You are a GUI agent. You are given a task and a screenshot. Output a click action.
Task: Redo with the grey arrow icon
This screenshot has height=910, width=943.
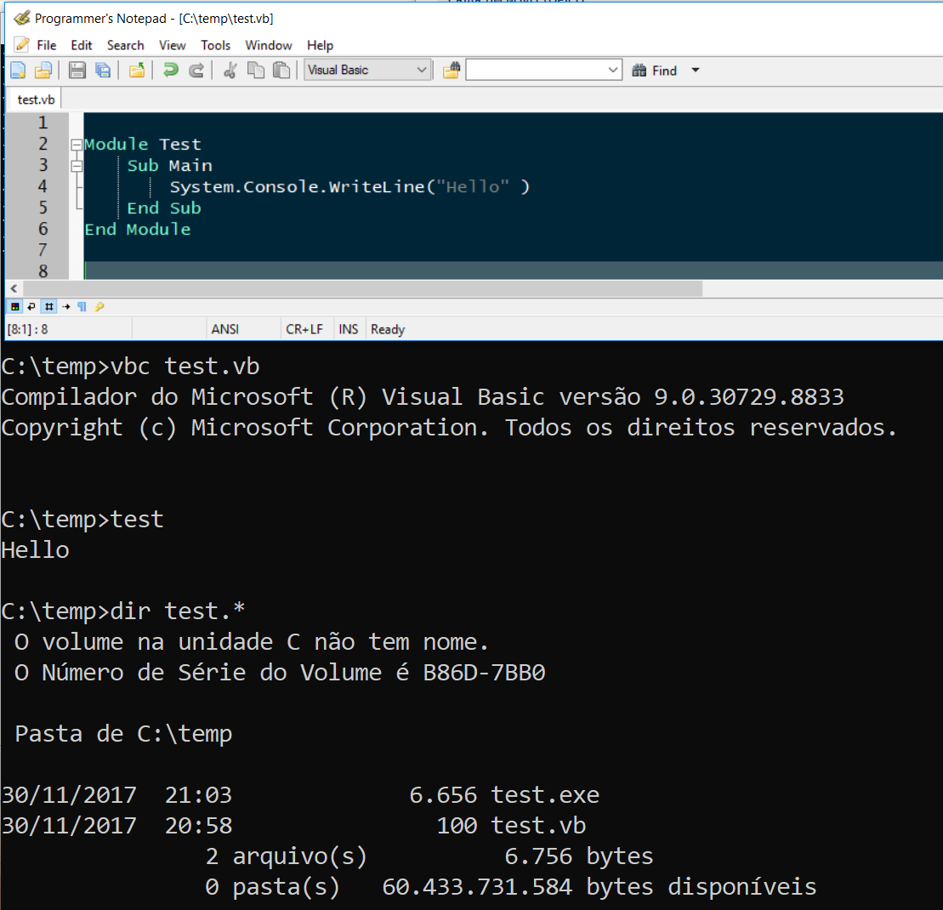(x=196, y=71)
